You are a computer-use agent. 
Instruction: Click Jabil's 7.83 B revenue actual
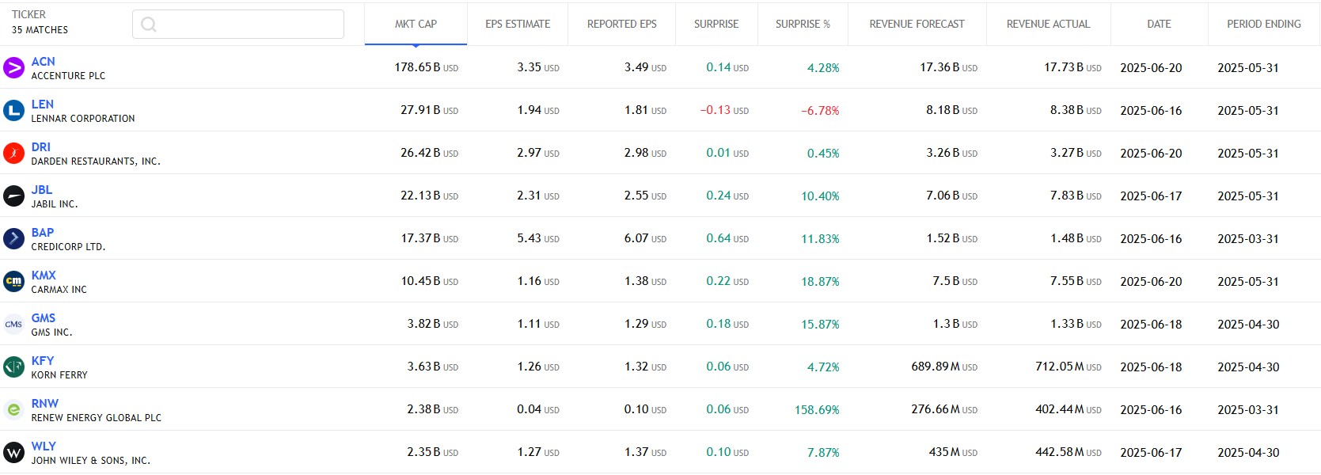(x=1076, y=196)
